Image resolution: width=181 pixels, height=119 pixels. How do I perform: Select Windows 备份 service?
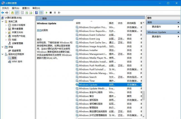coord(109,96)
